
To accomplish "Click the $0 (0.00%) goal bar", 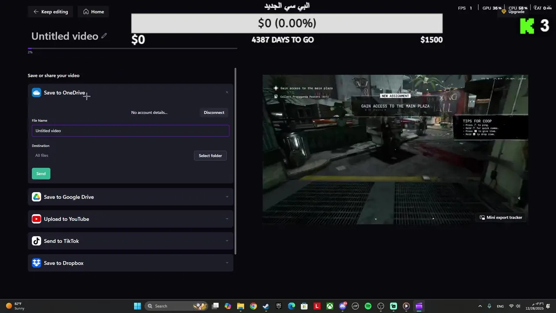I will [287, 23].
